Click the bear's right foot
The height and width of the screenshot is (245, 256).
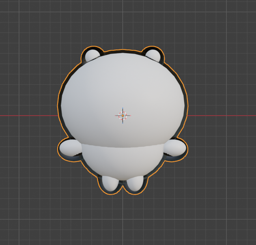coord(135,183)
